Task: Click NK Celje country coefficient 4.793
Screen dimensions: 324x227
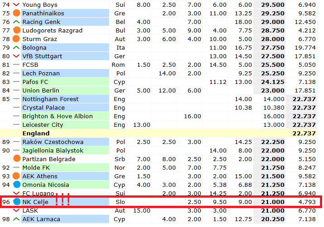Action: (307, 202)
